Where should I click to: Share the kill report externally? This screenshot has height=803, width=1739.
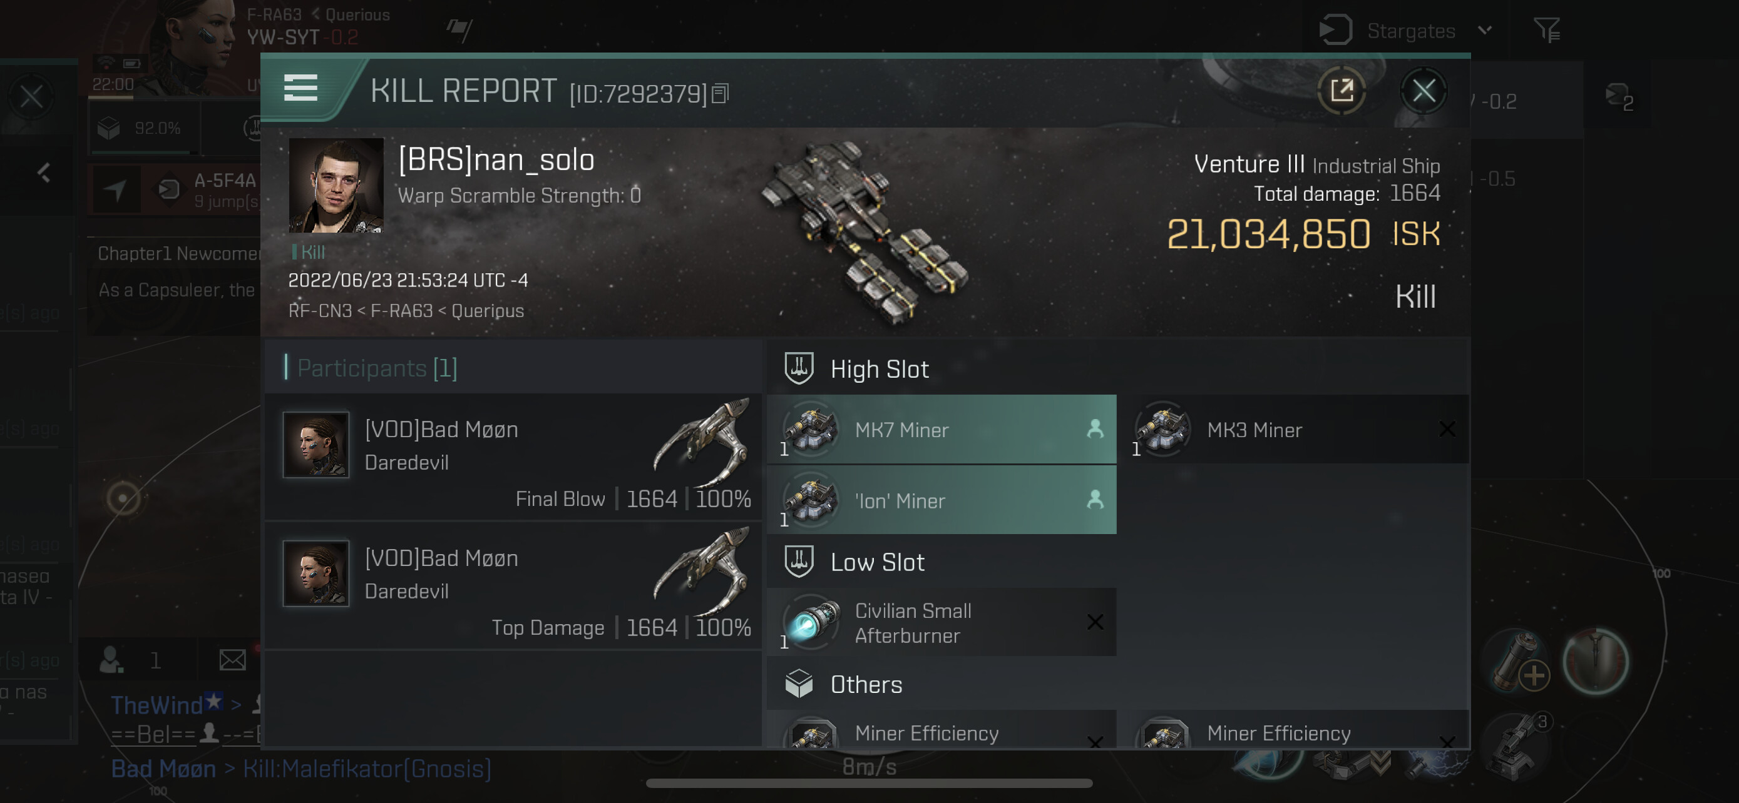(x=1341, y=89)
